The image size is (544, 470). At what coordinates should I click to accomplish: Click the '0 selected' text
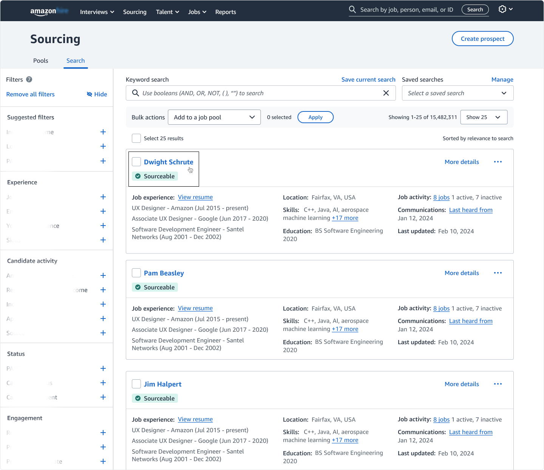279,117
